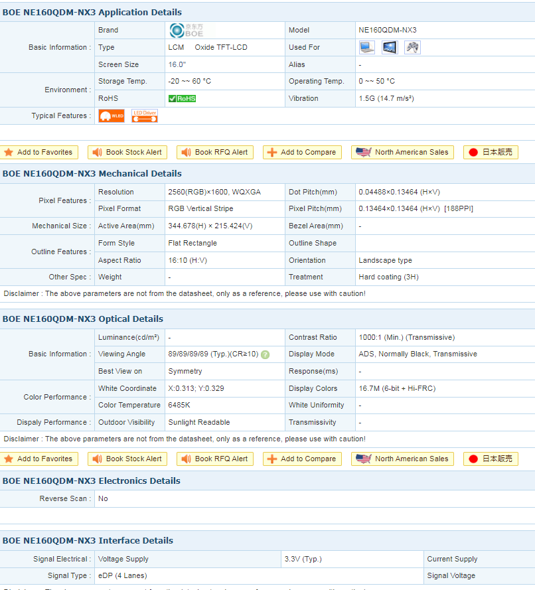Click lower Add to Compare button
The image size is (535, 590).
tap(302, 459)
